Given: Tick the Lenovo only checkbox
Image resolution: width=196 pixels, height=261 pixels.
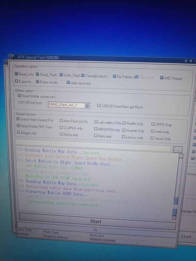Looking at the screenshot, I should coord(123,137).
